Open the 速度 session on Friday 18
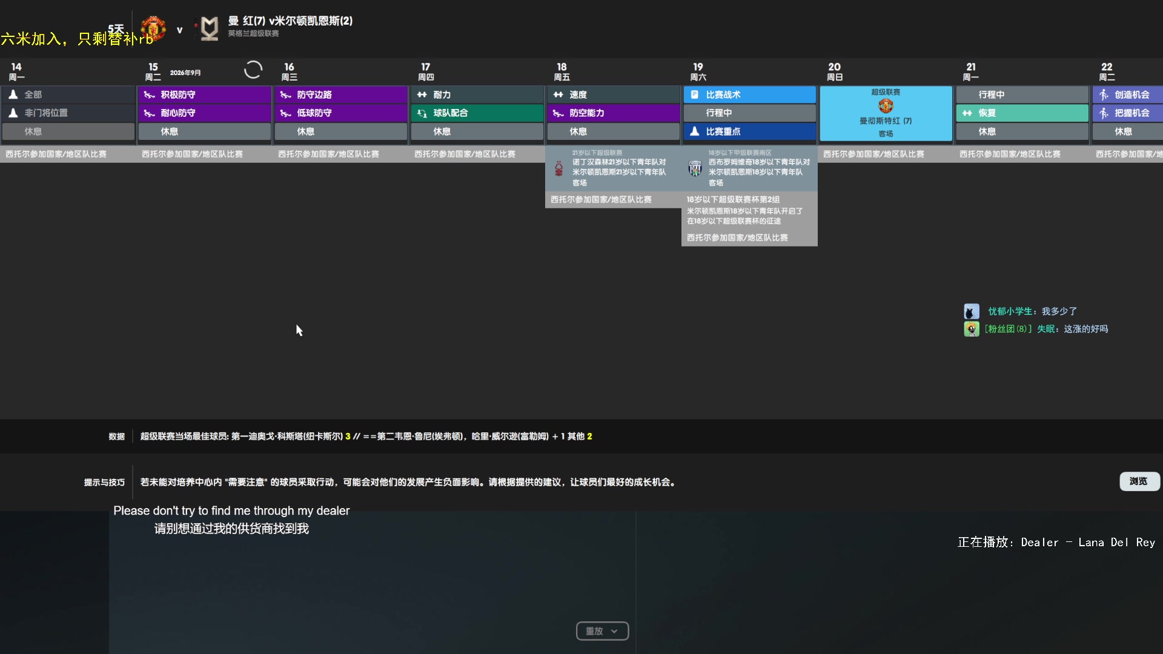This screenshot has width=1163, height=654. 613,94
